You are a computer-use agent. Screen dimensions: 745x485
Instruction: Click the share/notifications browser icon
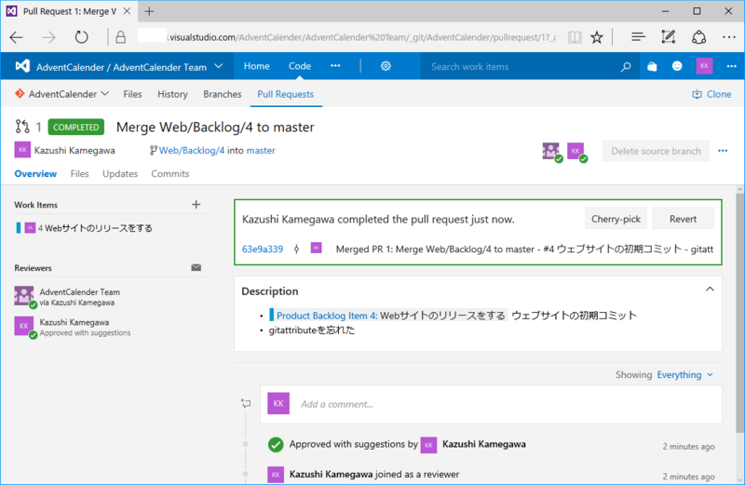pyautogui.click(x=699, y=37)
